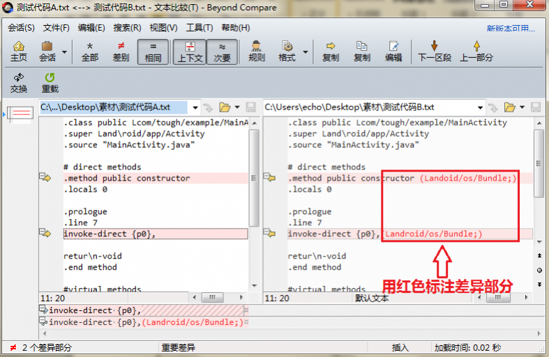Click the 规则 rules icon
Image resolution: width=549 pixels, height=357 pixels.
click(x=257, y=51)
